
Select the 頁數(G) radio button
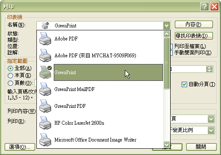coord(10,83)
